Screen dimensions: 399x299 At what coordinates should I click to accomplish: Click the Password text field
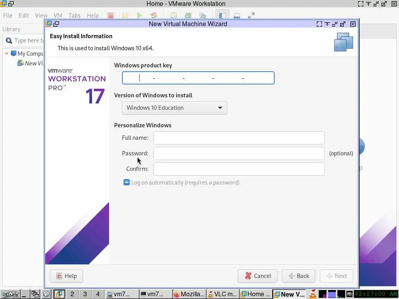(x=239, y=153)
